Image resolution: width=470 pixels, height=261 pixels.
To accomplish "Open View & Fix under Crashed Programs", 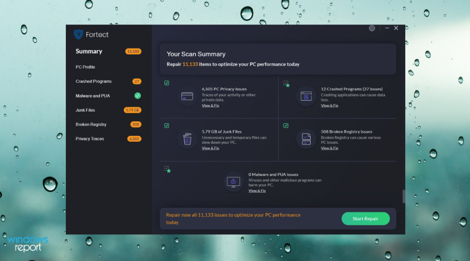I will click(330, 105).
